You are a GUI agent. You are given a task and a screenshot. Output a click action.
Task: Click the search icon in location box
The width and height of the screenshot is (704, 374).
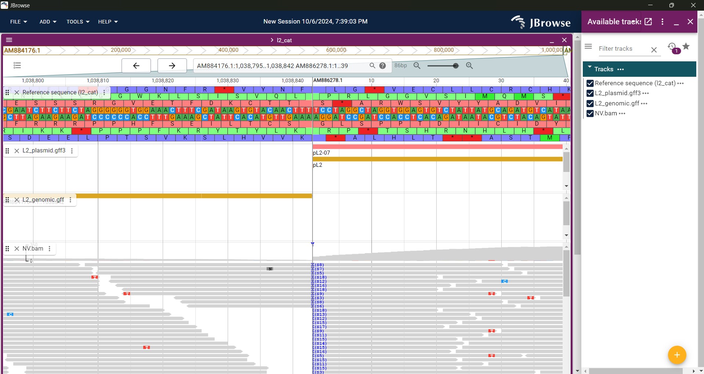point(372,66)
